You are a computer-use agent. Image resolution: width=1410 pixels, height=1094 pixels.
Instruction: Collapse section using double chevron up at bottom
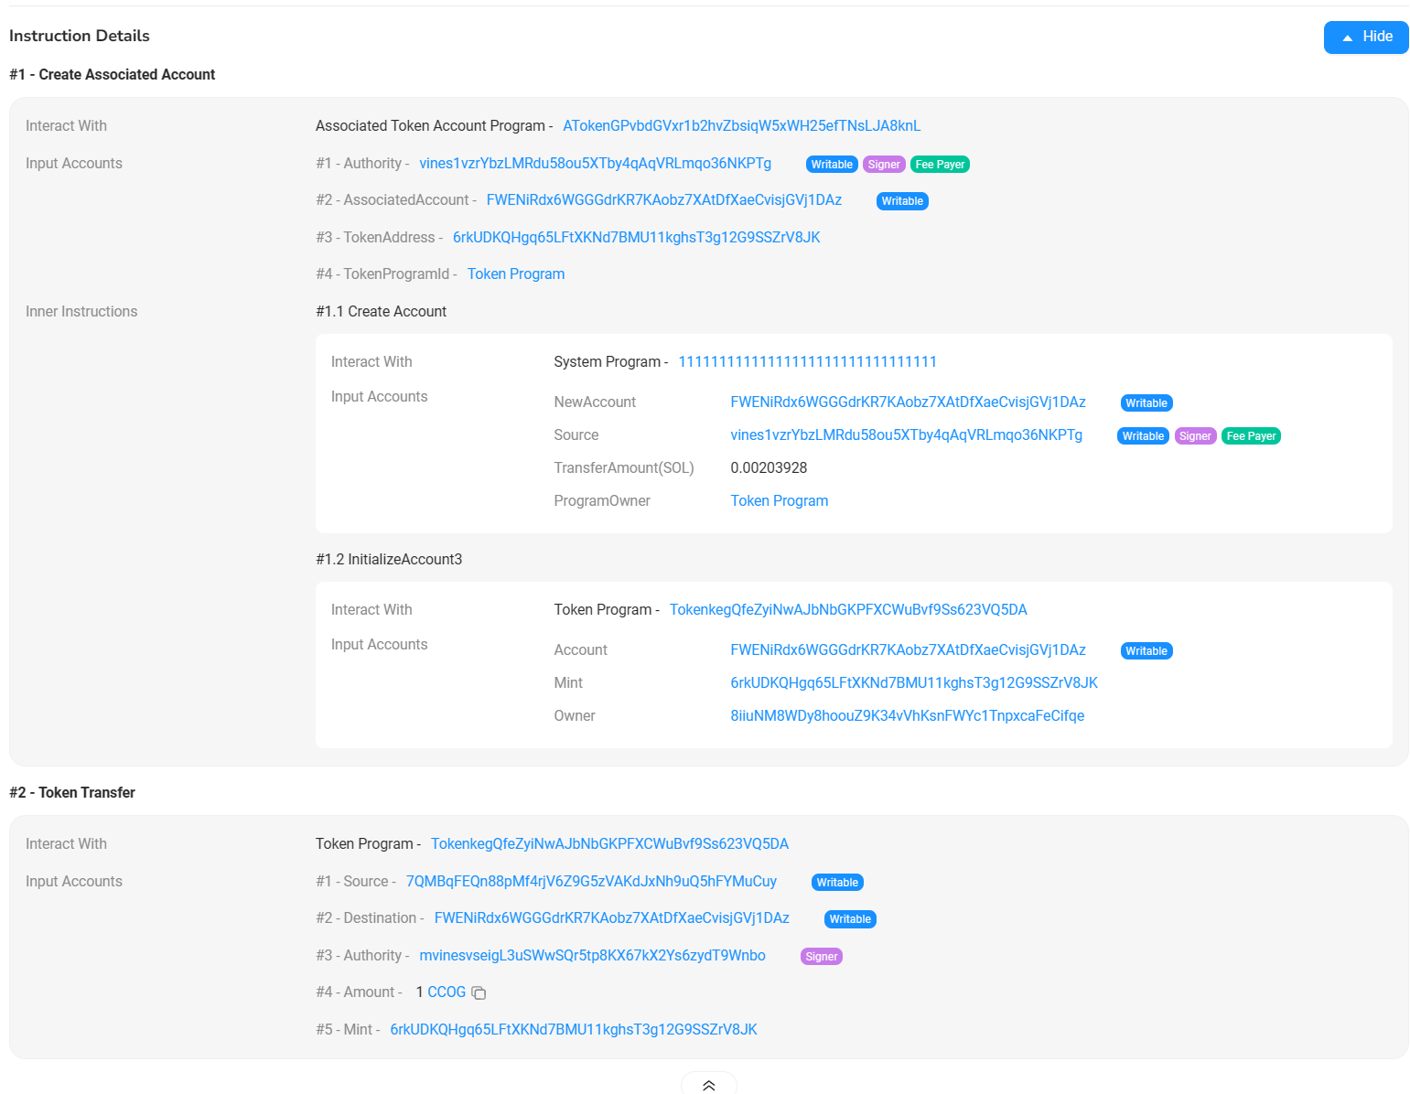coord(708,1085)
